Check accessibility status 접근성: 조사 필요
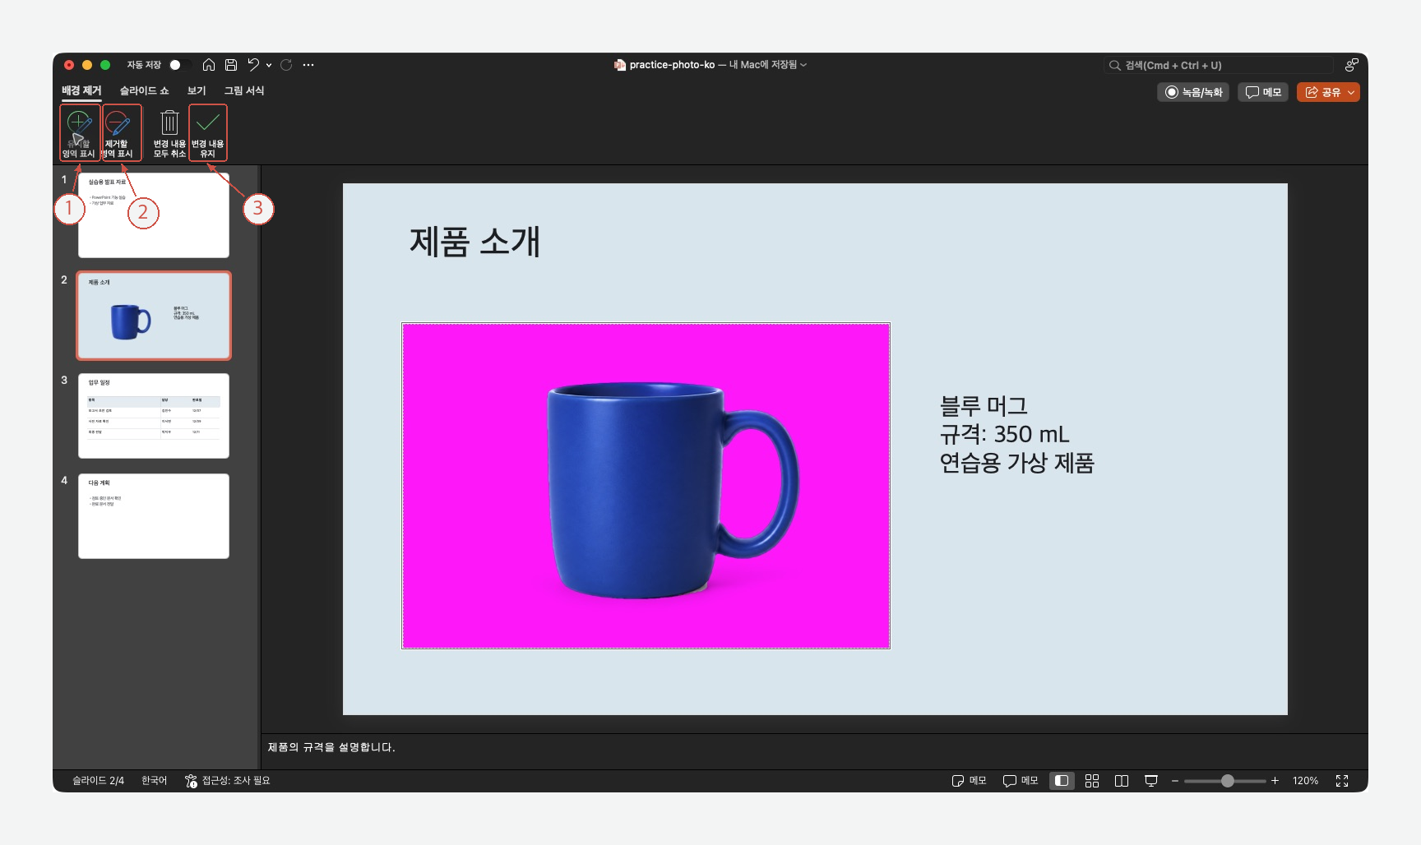This screenshot has width=1421, height=845. tap(228, 781)
